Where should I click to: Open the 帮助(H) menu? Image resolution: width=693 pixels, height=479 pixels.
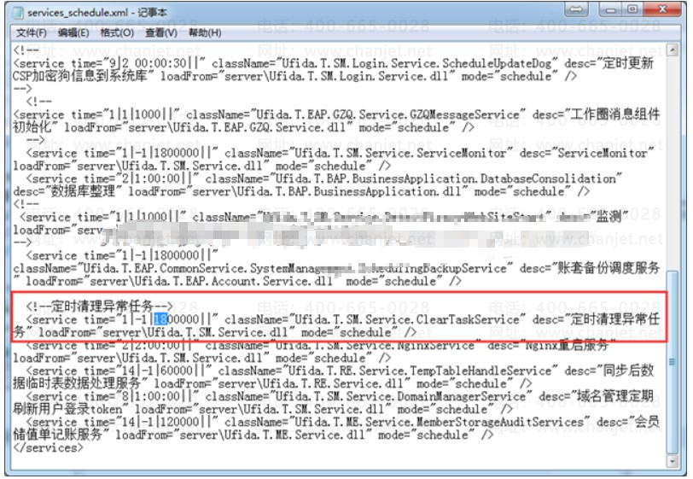tap(205, 32)
